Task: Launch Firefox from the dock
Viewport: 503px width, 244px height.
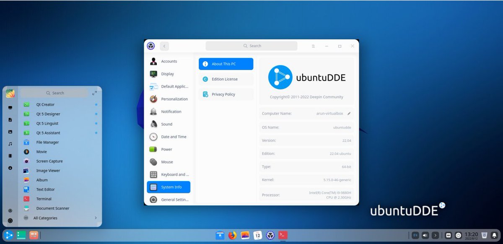Action: (233, 235)
